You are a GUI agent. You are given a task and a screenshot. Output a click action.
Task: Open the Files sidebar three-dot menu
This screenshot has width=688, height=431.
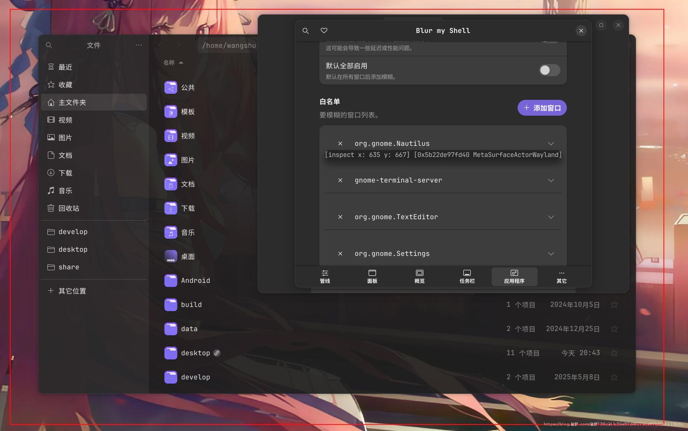coord(139,45)
